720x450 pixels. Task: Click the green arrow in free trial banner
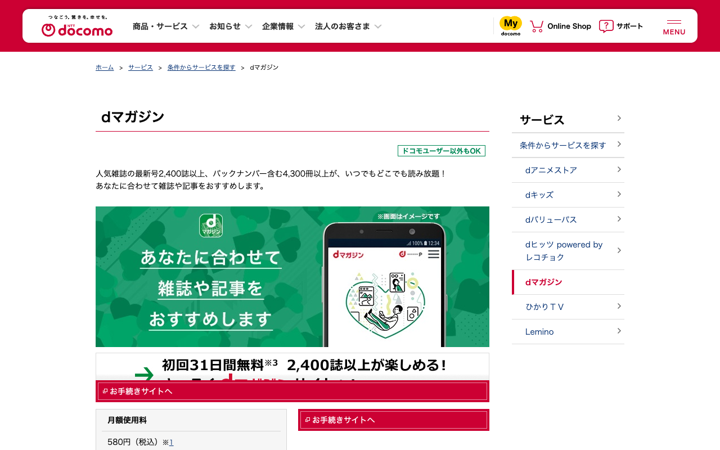(145, 374)
